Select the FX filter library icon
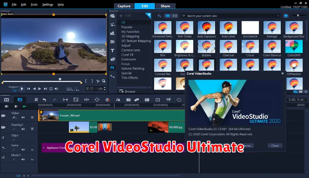Viewport: 309px width, 178px height. coord(112,68)
